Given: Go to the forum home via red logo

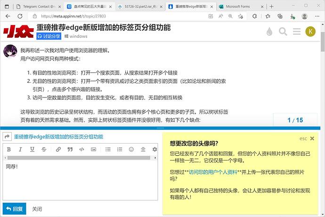Looking at the screenshot, I should pyautogui.click(x=18, y=32).
